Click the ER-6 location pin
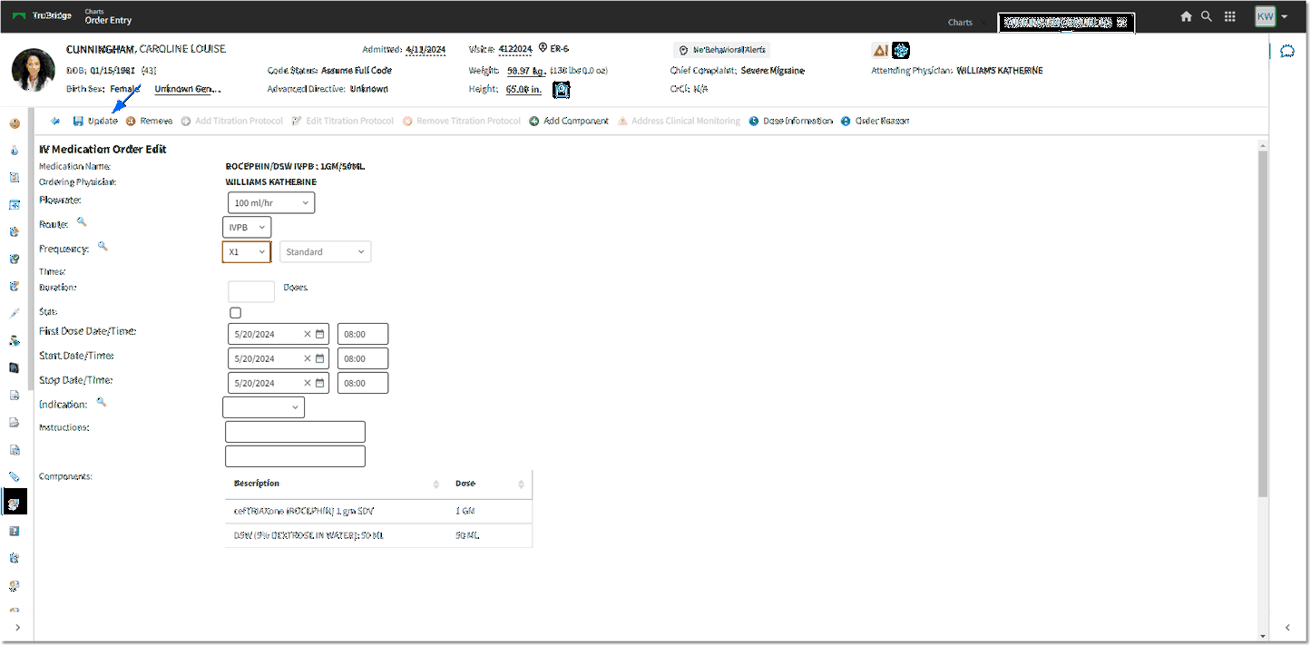The image size is (1311, 646). coord(543,48)
